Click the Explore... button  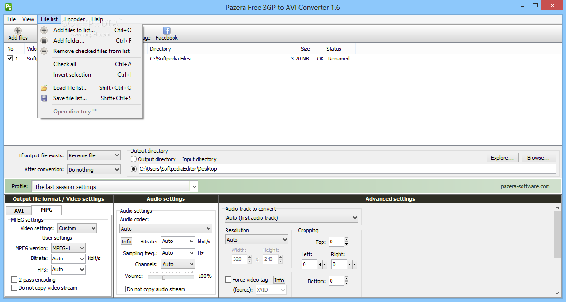pos(502,158)
